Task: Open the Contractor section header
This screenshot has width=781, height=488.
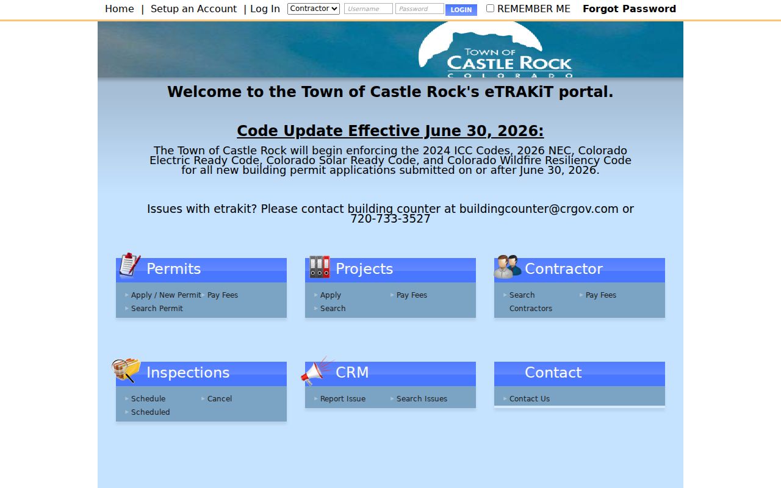Action: [x=580, y=270]
